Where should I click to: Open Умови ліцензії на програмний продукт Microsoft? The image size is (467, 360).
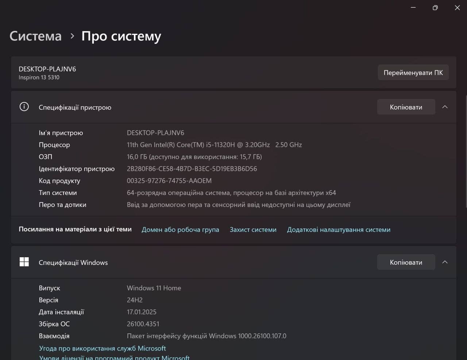click(114, 357)
